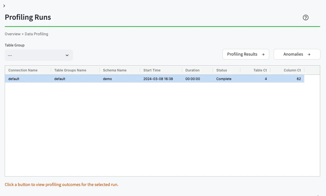This screenshot has width=326, height=196.
Task: View Anomalies for the selected run
Action: click(297, 54)
